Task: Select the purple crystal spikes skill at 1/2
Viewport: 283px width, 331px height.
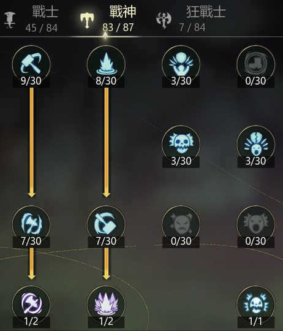Action: click(x=106, y=305)
